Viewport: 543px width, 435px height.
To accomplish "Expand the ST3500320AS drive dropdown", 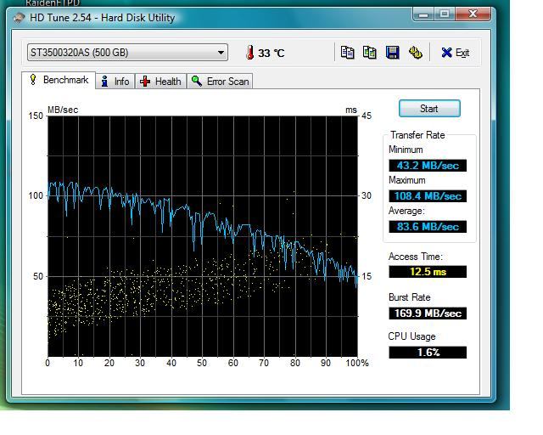I will pyautogui.click(x=221, y=53).
